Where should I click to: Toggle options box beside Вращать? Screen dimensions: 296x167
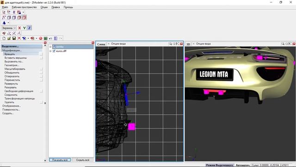pos(41,54)
